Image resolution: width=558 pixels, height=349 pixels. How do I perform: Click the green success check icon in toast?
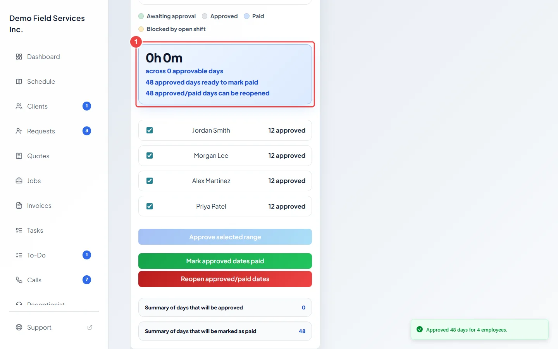pyautogui.click(x=420, y=330)
